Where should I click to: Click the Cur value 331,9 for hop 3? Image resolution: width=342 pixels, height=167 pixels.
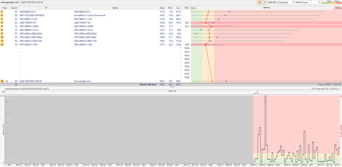(x=179, y=12)
